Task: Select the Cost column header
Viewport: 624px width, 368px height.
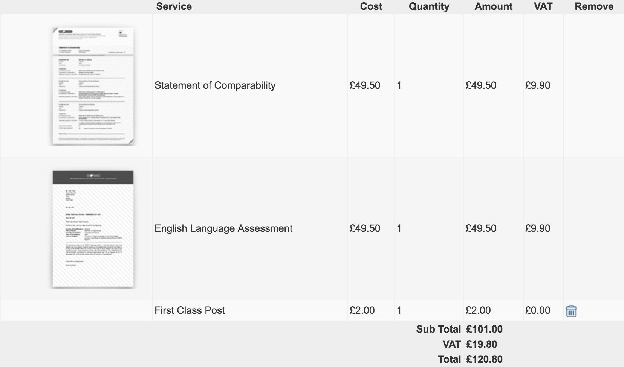Action: 371,6
